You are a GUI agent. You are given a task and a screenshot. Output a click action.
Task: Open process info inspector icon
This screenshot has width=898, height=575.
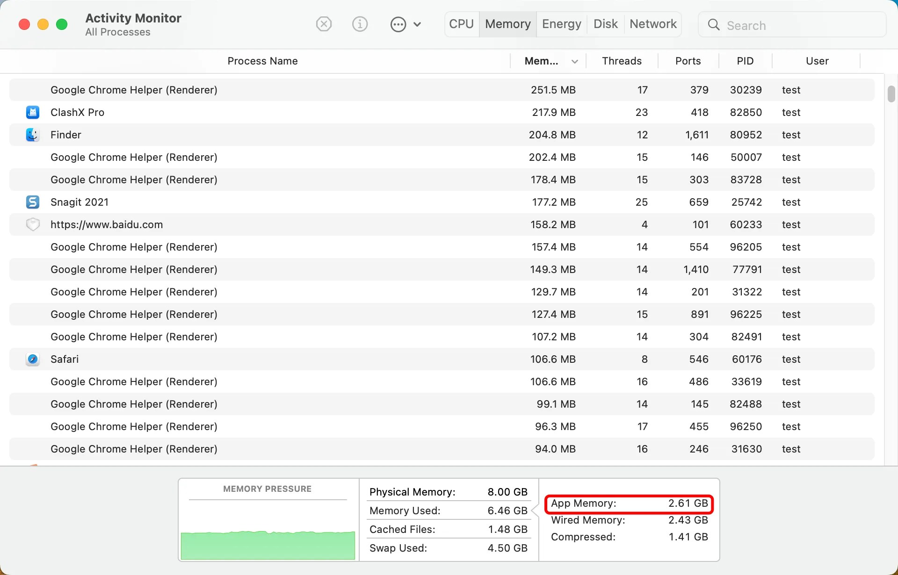pyautogui.click(x=360, y=24)
